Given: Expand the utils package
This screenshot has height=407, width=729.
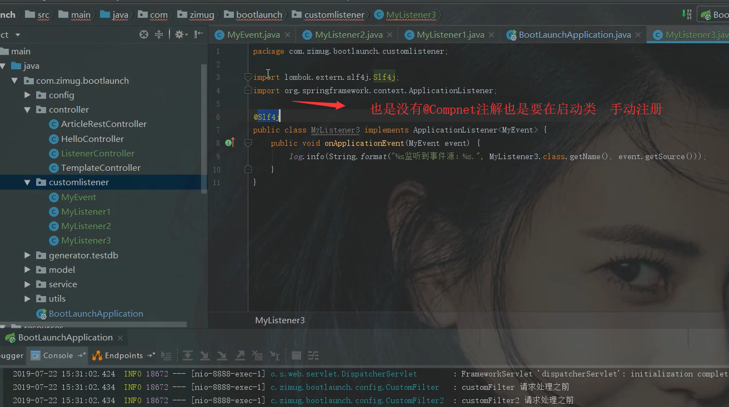Looking at the screenshot, I should [27, 298].
